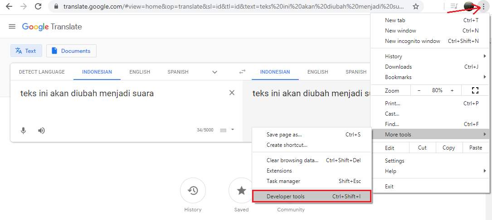Increase zoom with the plus button
The width and height of the screenshot is (492, 220).
click(x=452, y=90)
